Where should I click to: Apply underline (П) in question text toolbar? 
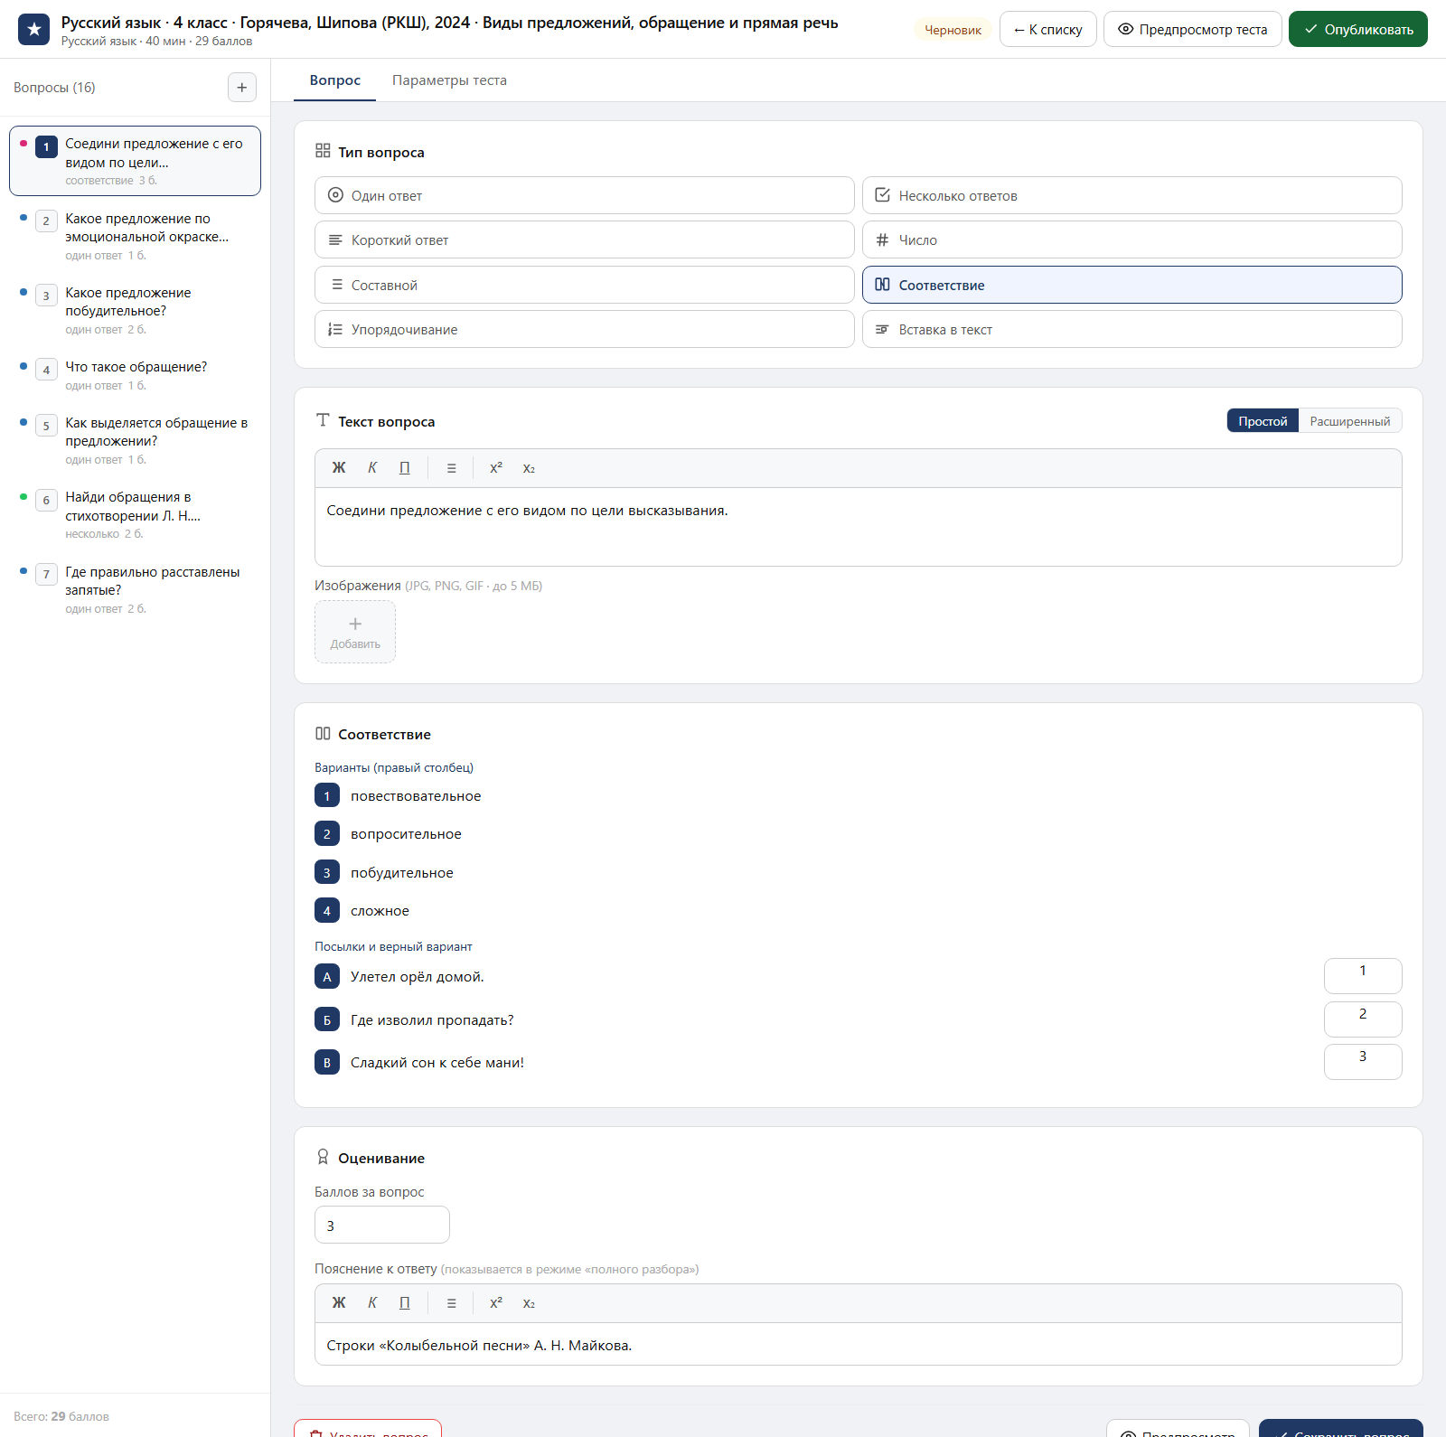click(x=405, y=468)
